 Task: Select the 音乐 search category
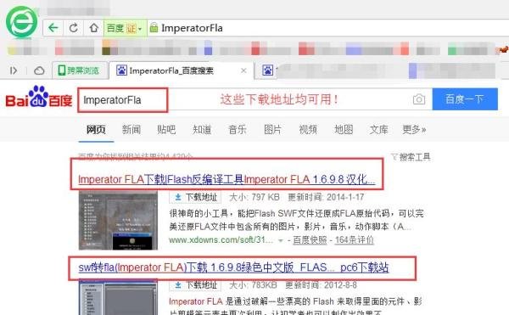pos(238,130)
